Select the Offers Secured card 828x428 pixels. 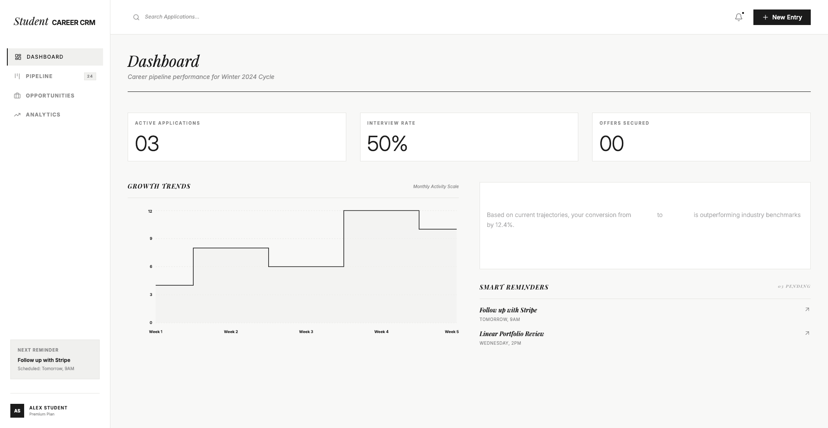point(701,137)
